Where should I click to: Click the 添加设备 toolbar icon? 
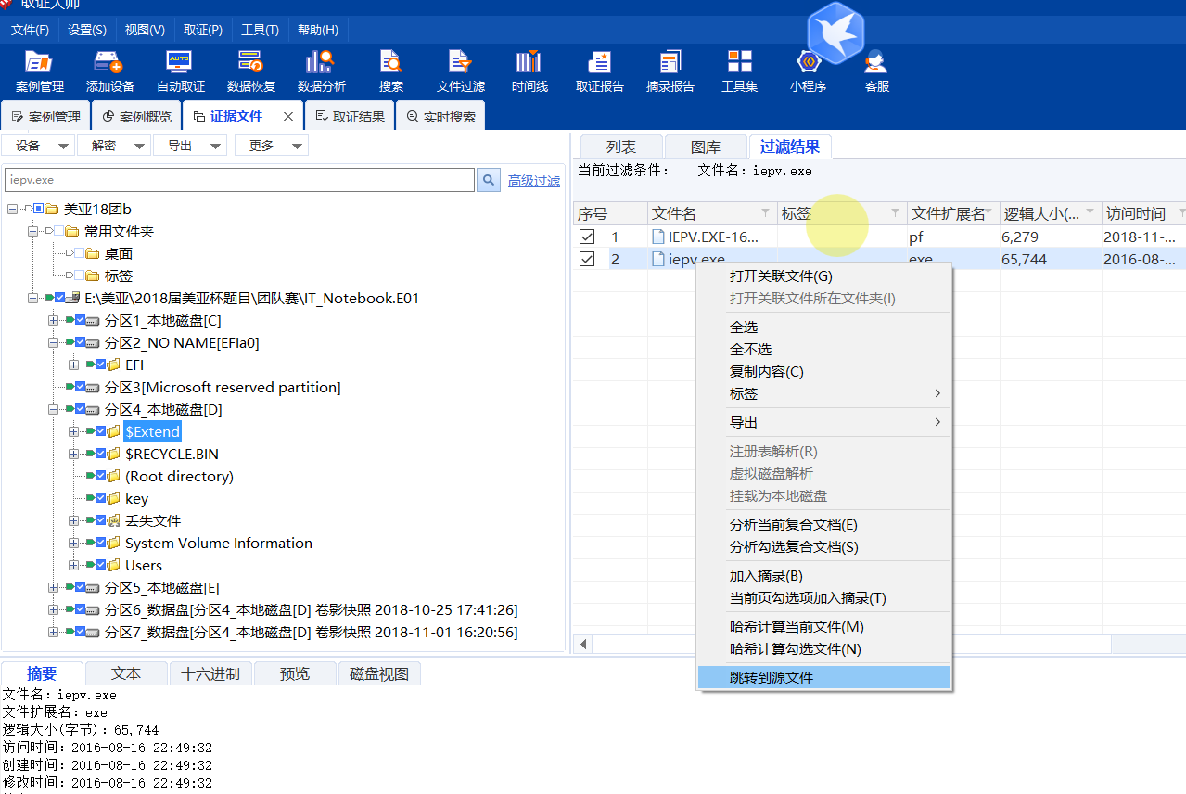point(109,71)
